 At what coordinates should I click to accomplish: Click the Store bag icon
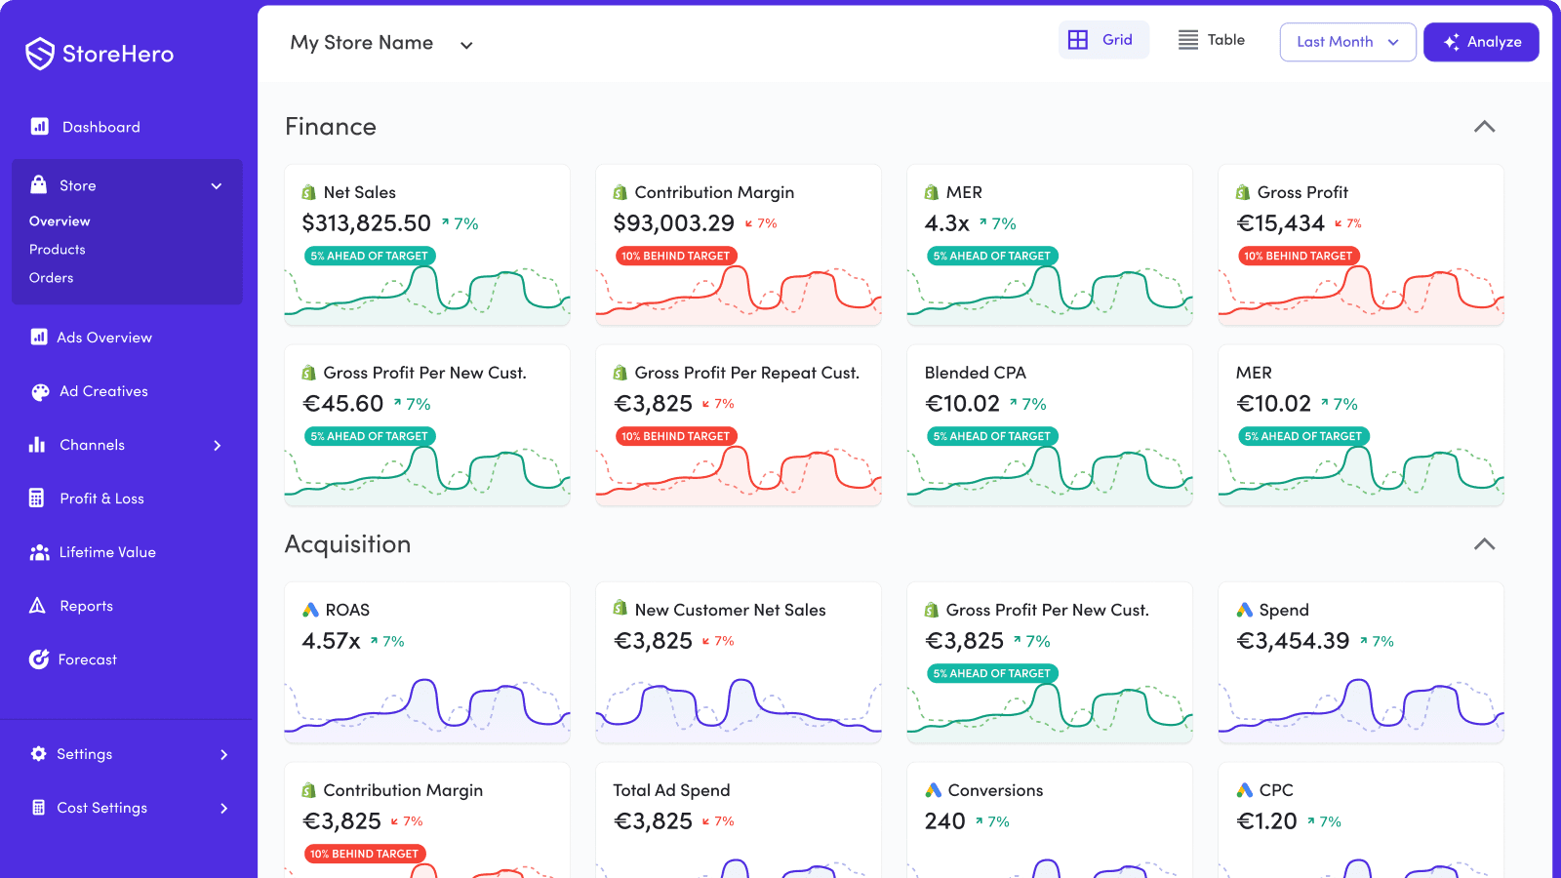pyautogui.click(x=39, y=184)
